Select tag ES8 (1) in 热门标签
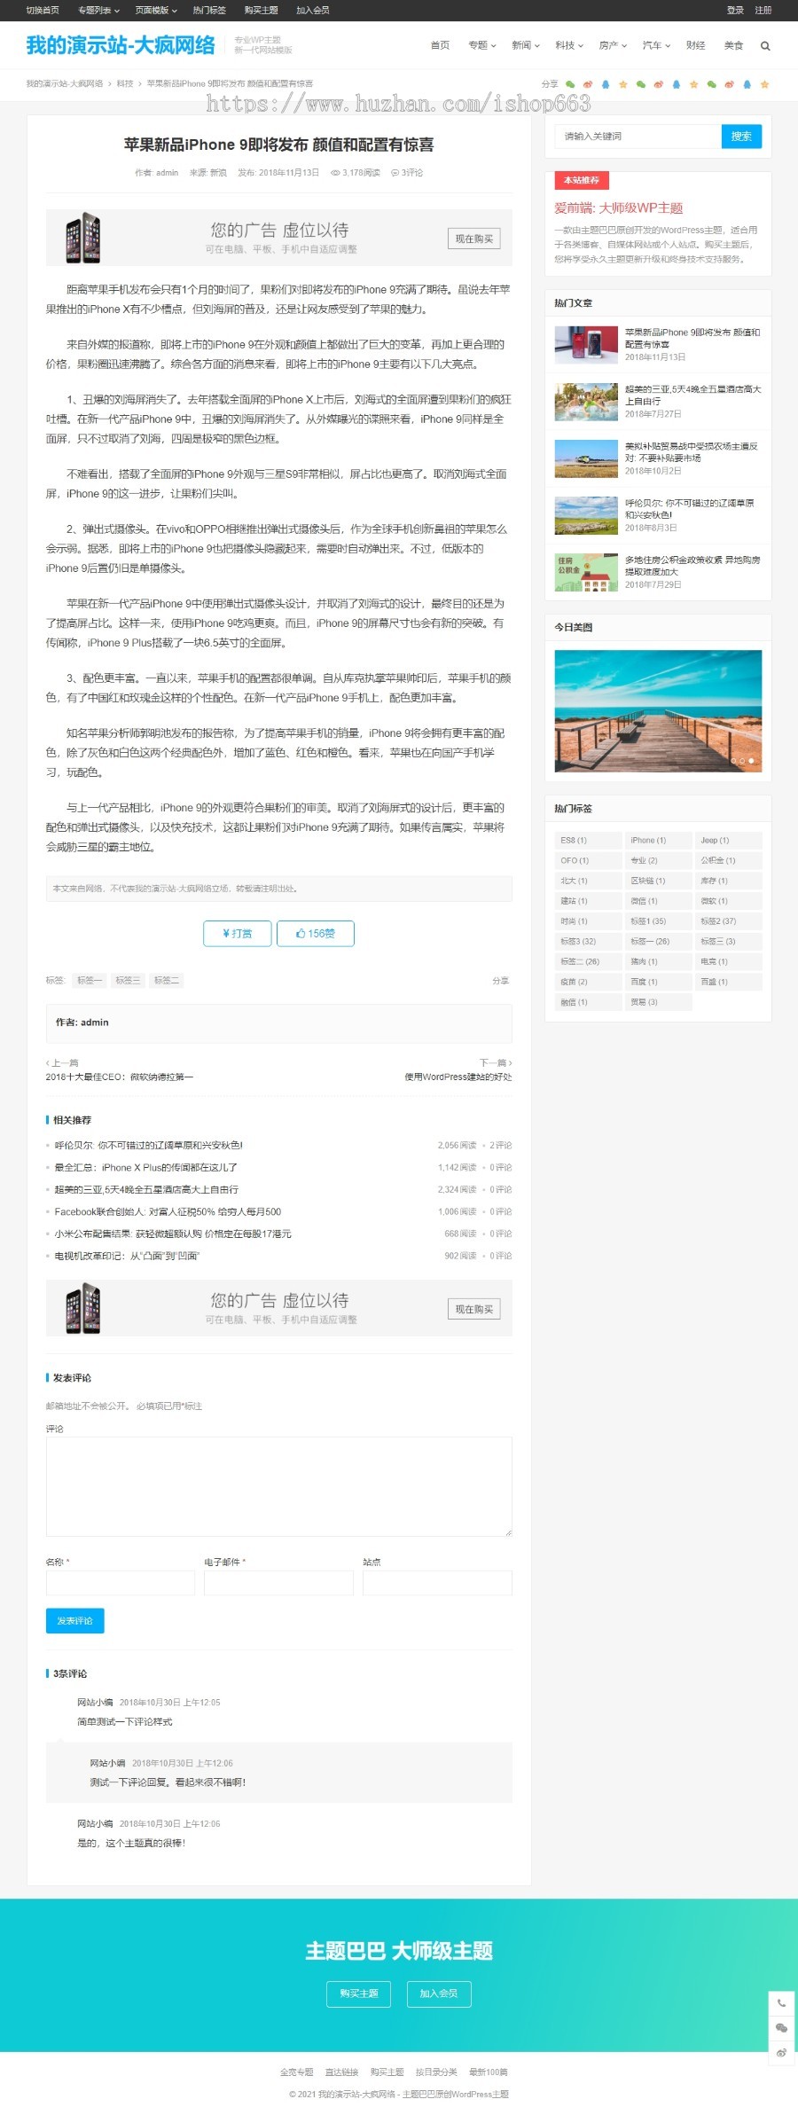798x2115 pixels. click(587, 840)
